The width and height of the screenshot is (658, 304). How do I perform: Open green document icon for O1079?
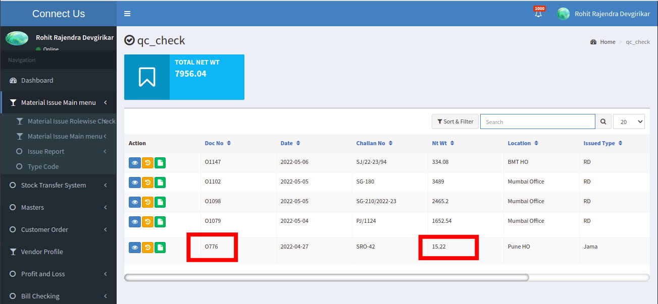point(160,221)
